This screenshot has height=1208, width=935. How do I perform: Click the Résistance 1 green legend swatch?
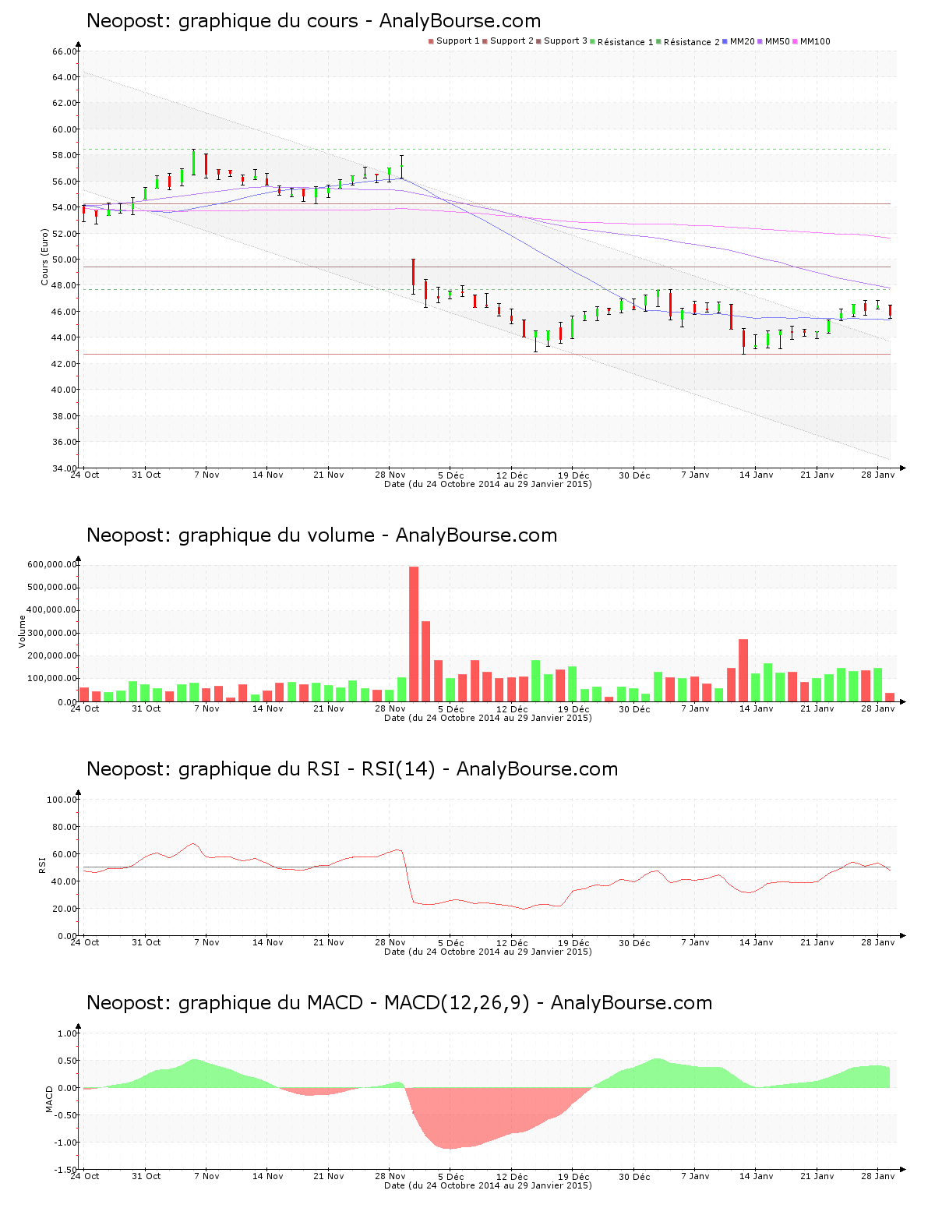pyautogui.click(x=593, y=41)
